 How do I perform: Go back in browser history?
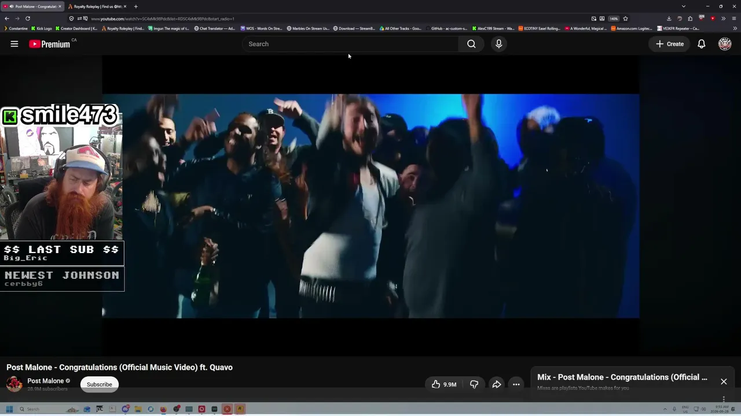[x=7, y=18]
